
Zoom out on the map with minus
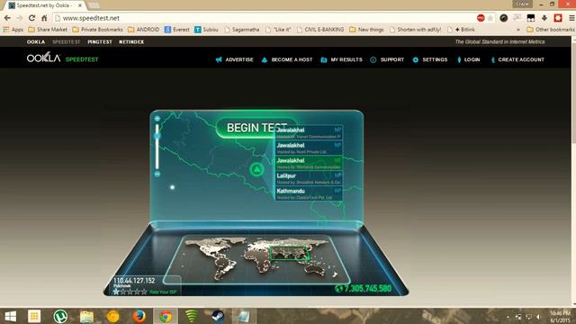(157, 174)
